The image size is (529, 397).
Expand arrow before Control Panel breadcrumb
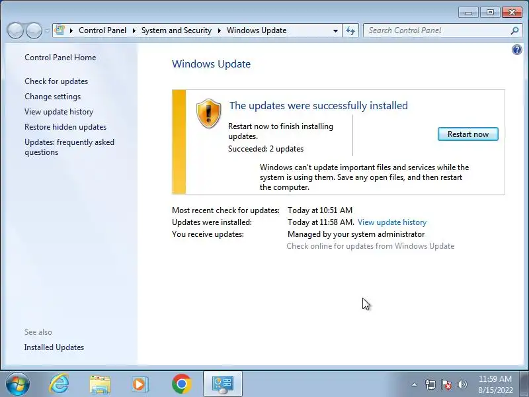coord(71,30)
